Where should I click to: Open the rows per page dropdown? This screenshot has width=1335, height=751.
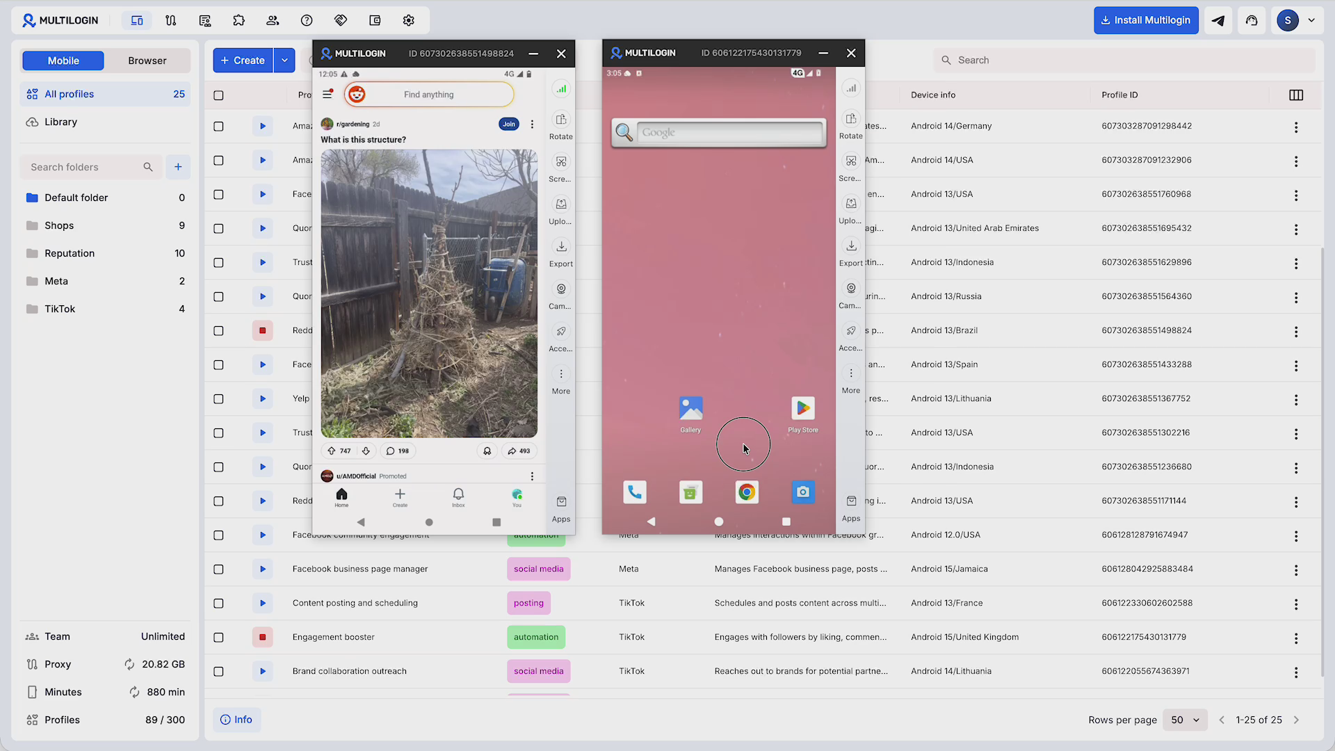tap(1185, 720)
